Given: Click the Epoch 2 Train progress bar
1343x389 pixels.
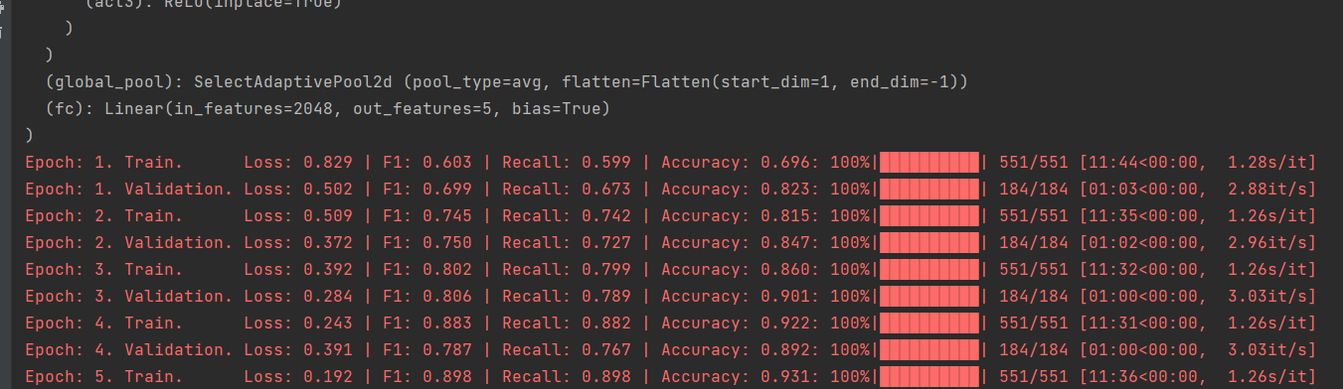Looking at the screenshot, I should [x=929, y=215].
